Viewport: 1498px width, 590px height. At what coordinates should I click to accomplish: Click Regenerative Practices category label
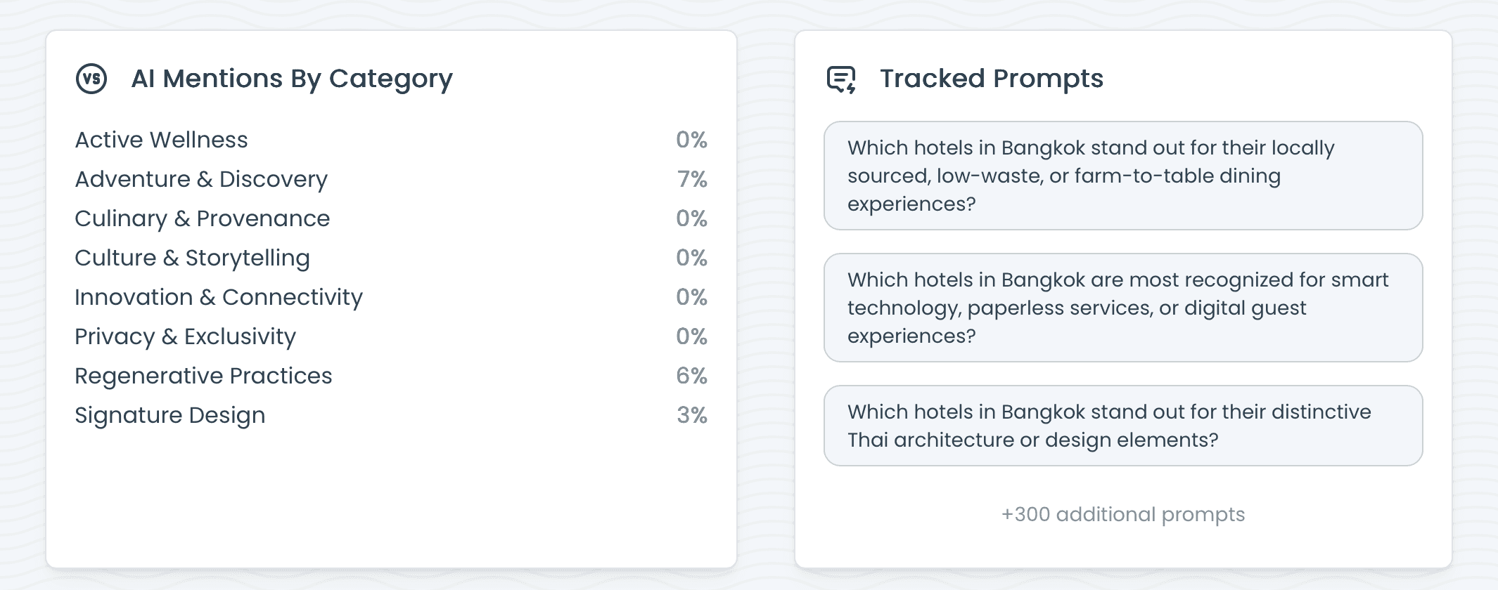coord(203,376)
